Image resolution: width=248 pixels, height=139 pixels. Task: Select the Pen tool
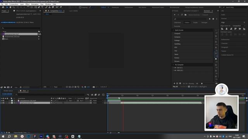click(x=39, y=7)
